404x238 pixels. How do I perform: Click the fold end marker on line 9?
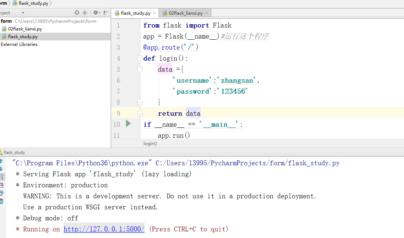[140, 113]
